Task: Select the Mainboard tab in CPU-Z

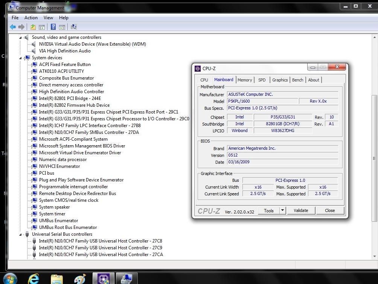Action: [x=224, y=80]
